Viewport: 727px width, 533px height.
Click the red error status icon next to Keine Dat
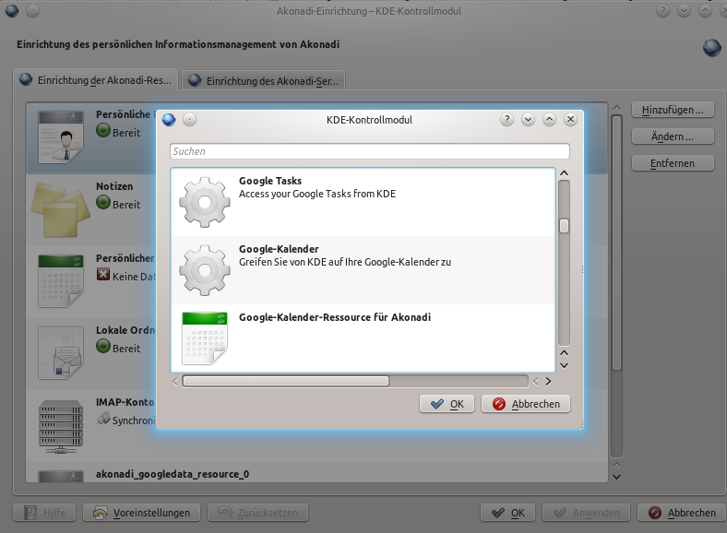click(x=103, y=275)
